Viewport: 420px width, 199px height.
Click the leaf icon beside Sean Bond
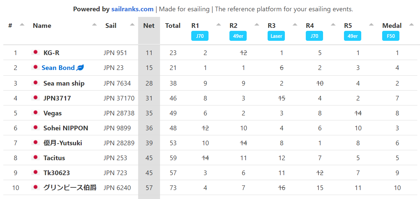[80, 68]
